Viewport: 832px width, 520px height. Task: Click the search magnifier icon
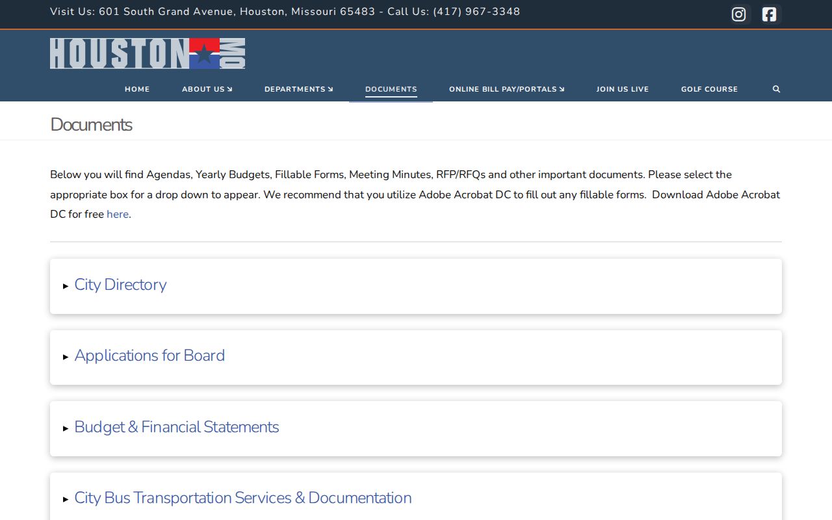click(x=776, y=89)
